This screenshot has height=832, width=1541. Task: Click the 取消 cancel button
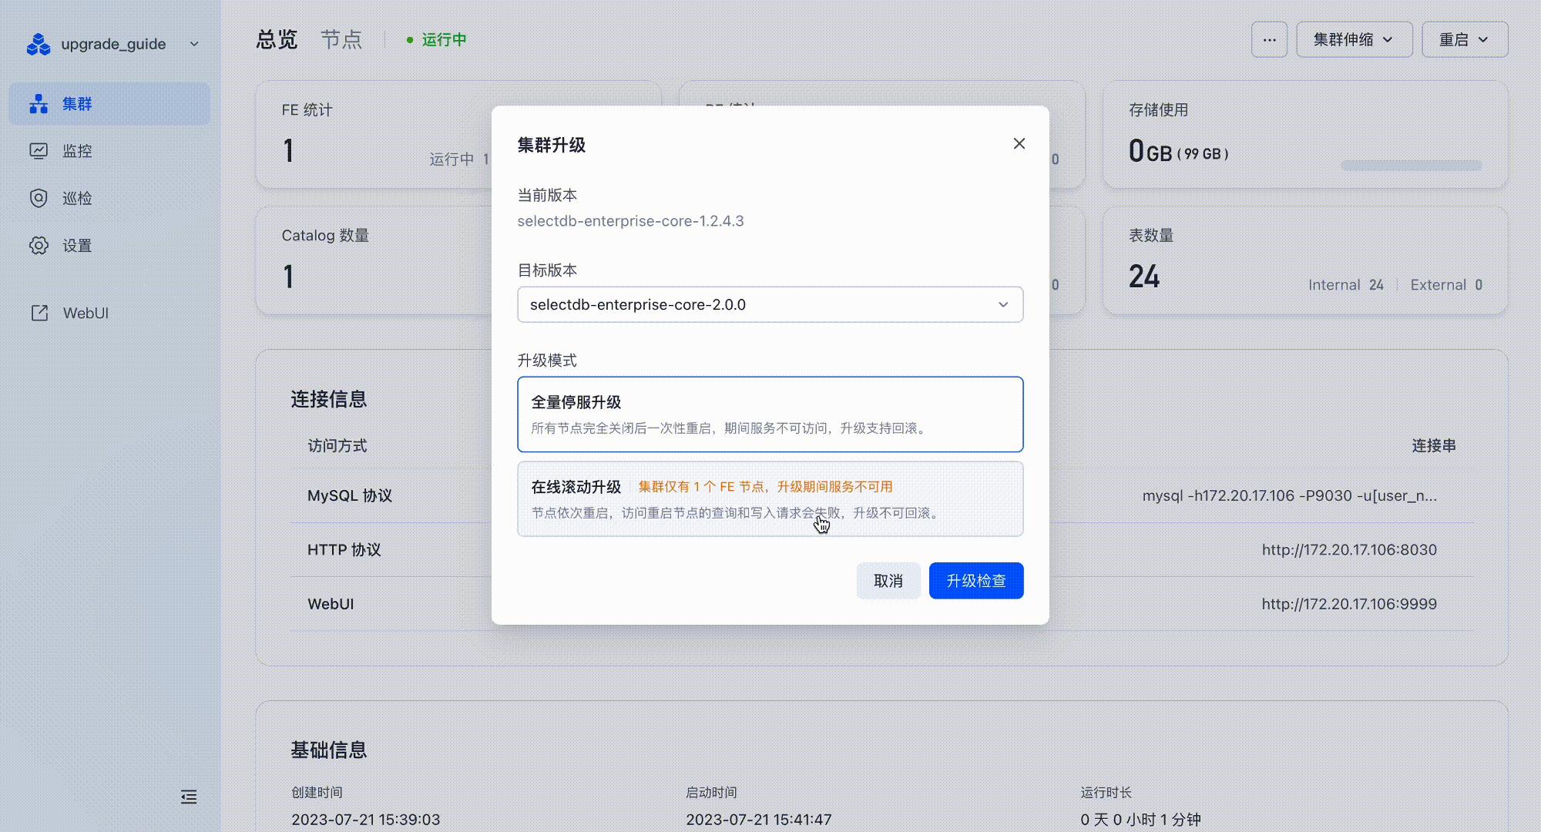tap(888, 580)
